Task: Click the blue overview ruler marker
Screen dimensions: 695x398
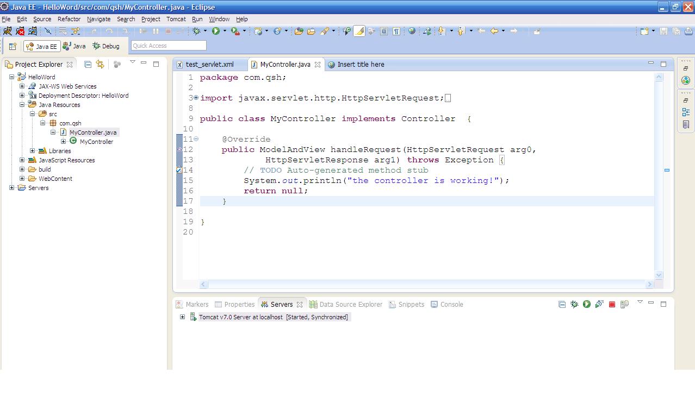Action: (x=667, y=170)
